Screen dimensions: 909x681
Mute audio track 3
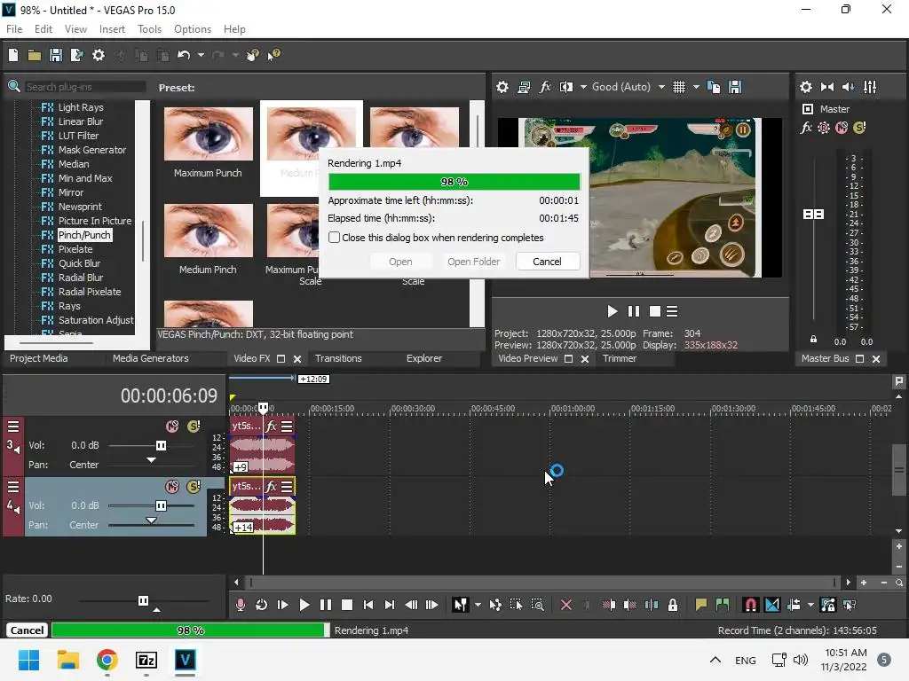tap(172, 427)
